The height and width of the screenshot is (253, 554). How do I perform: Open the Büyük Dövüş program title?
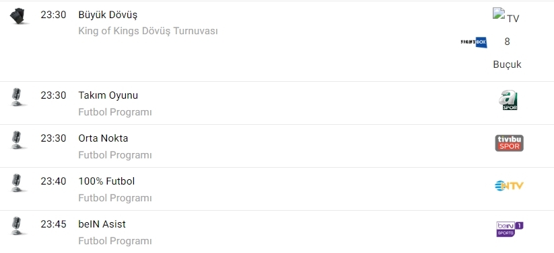click(108, 15)
